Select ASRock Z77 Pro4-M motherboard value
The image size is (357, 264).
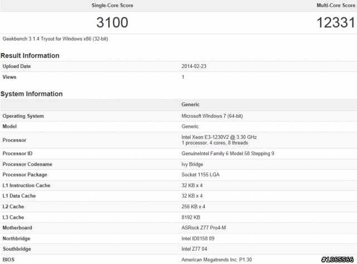tap(204, 228)
